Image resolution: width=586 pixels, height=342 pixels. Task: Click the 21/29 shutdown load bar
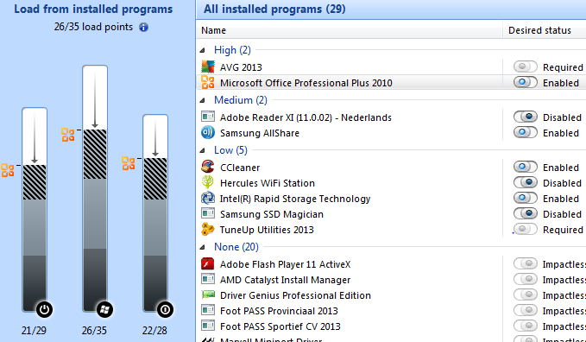(x=35, y=210)
